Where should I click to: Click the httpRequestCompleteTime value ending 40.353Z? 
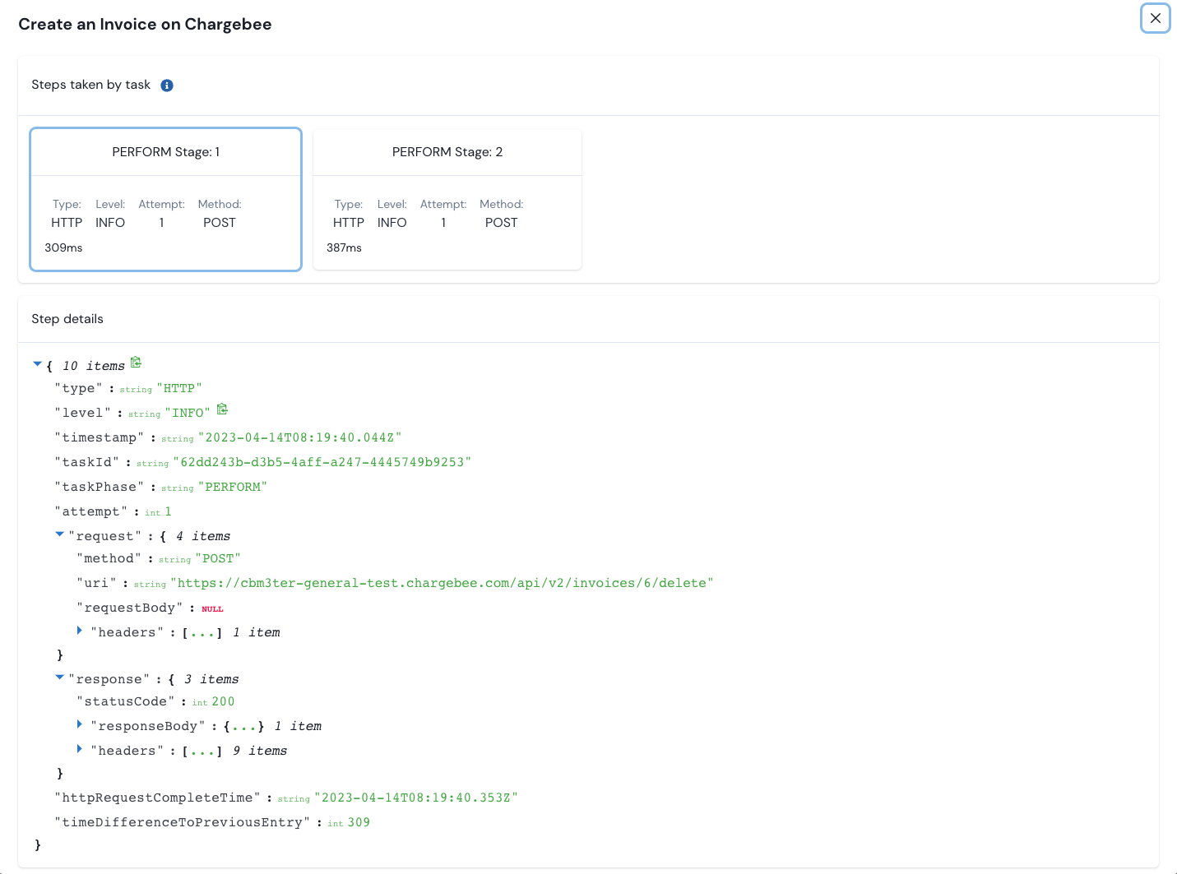coord(416,798)
